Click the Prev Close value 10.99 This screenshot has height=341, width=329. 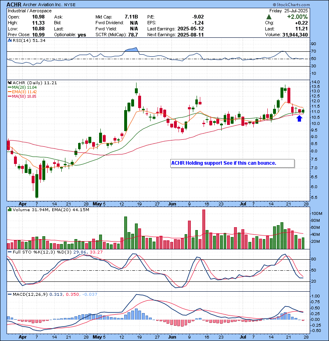38,35
